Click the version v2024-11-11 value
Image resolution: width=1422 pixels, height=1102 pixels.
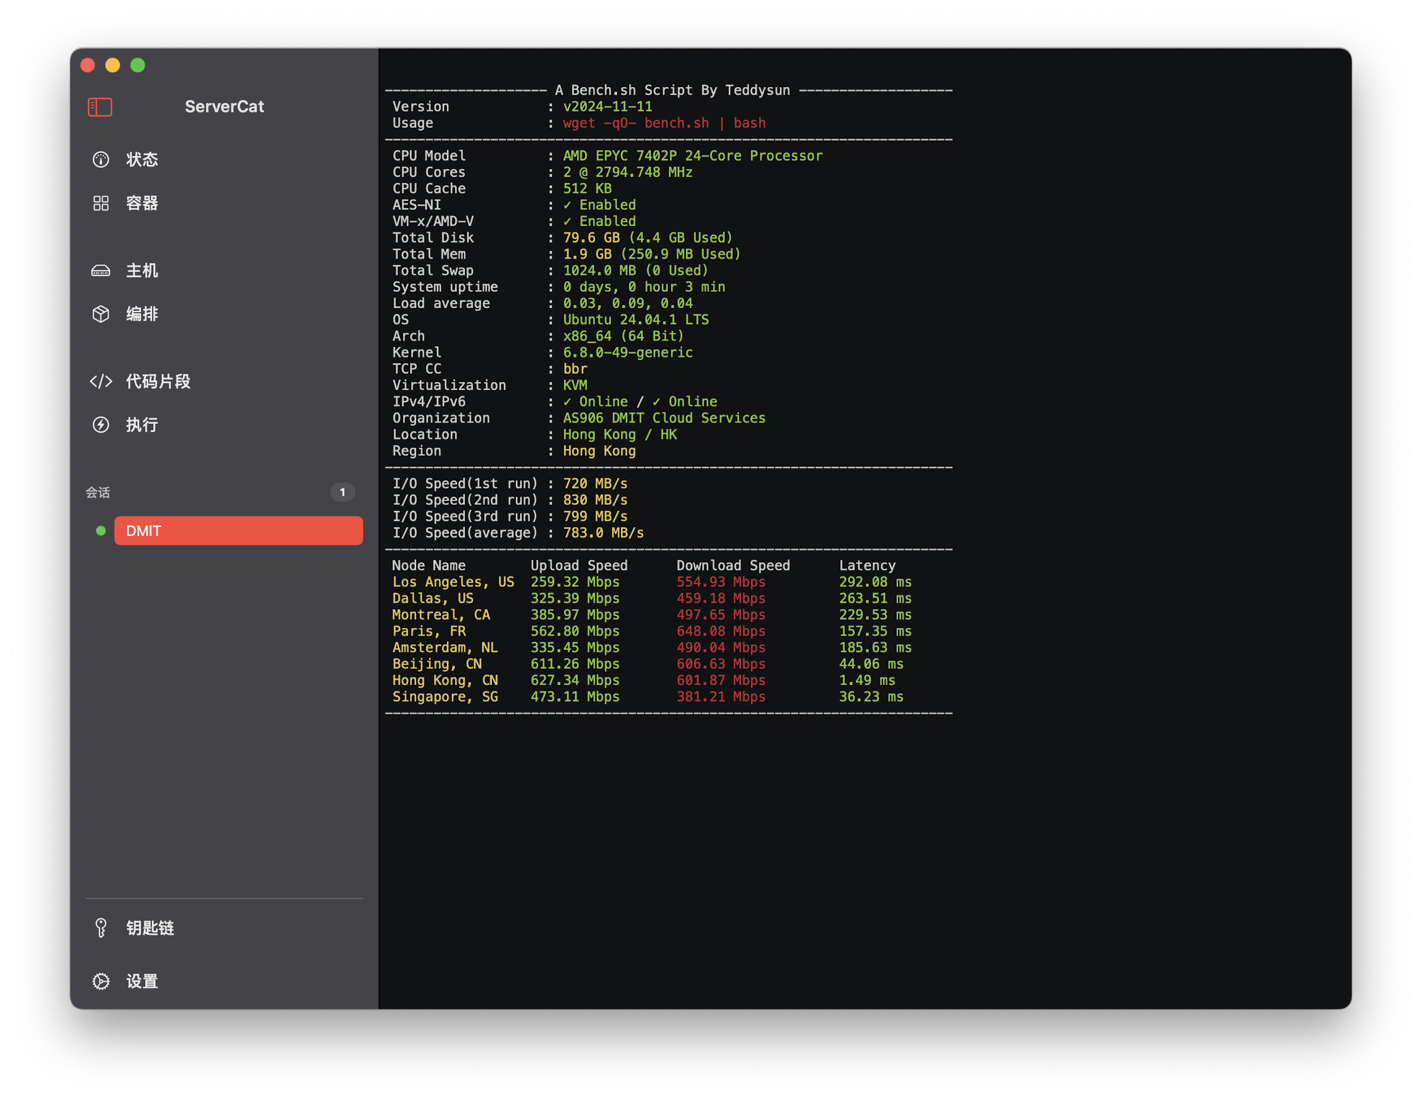point(608,107)
